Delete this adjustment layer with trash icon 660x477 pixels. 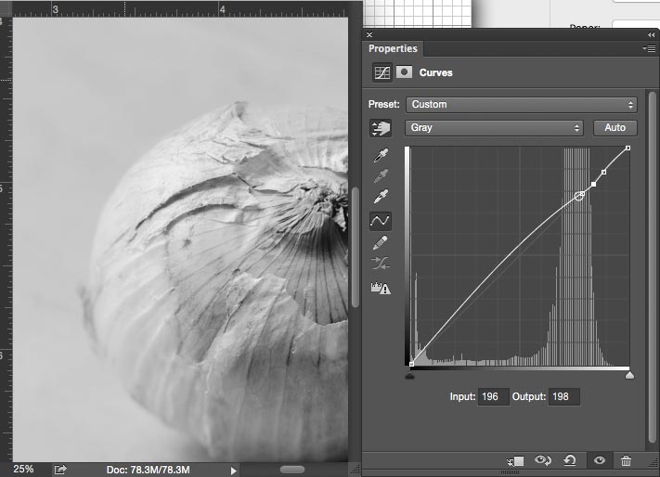[x=626, y=460]
